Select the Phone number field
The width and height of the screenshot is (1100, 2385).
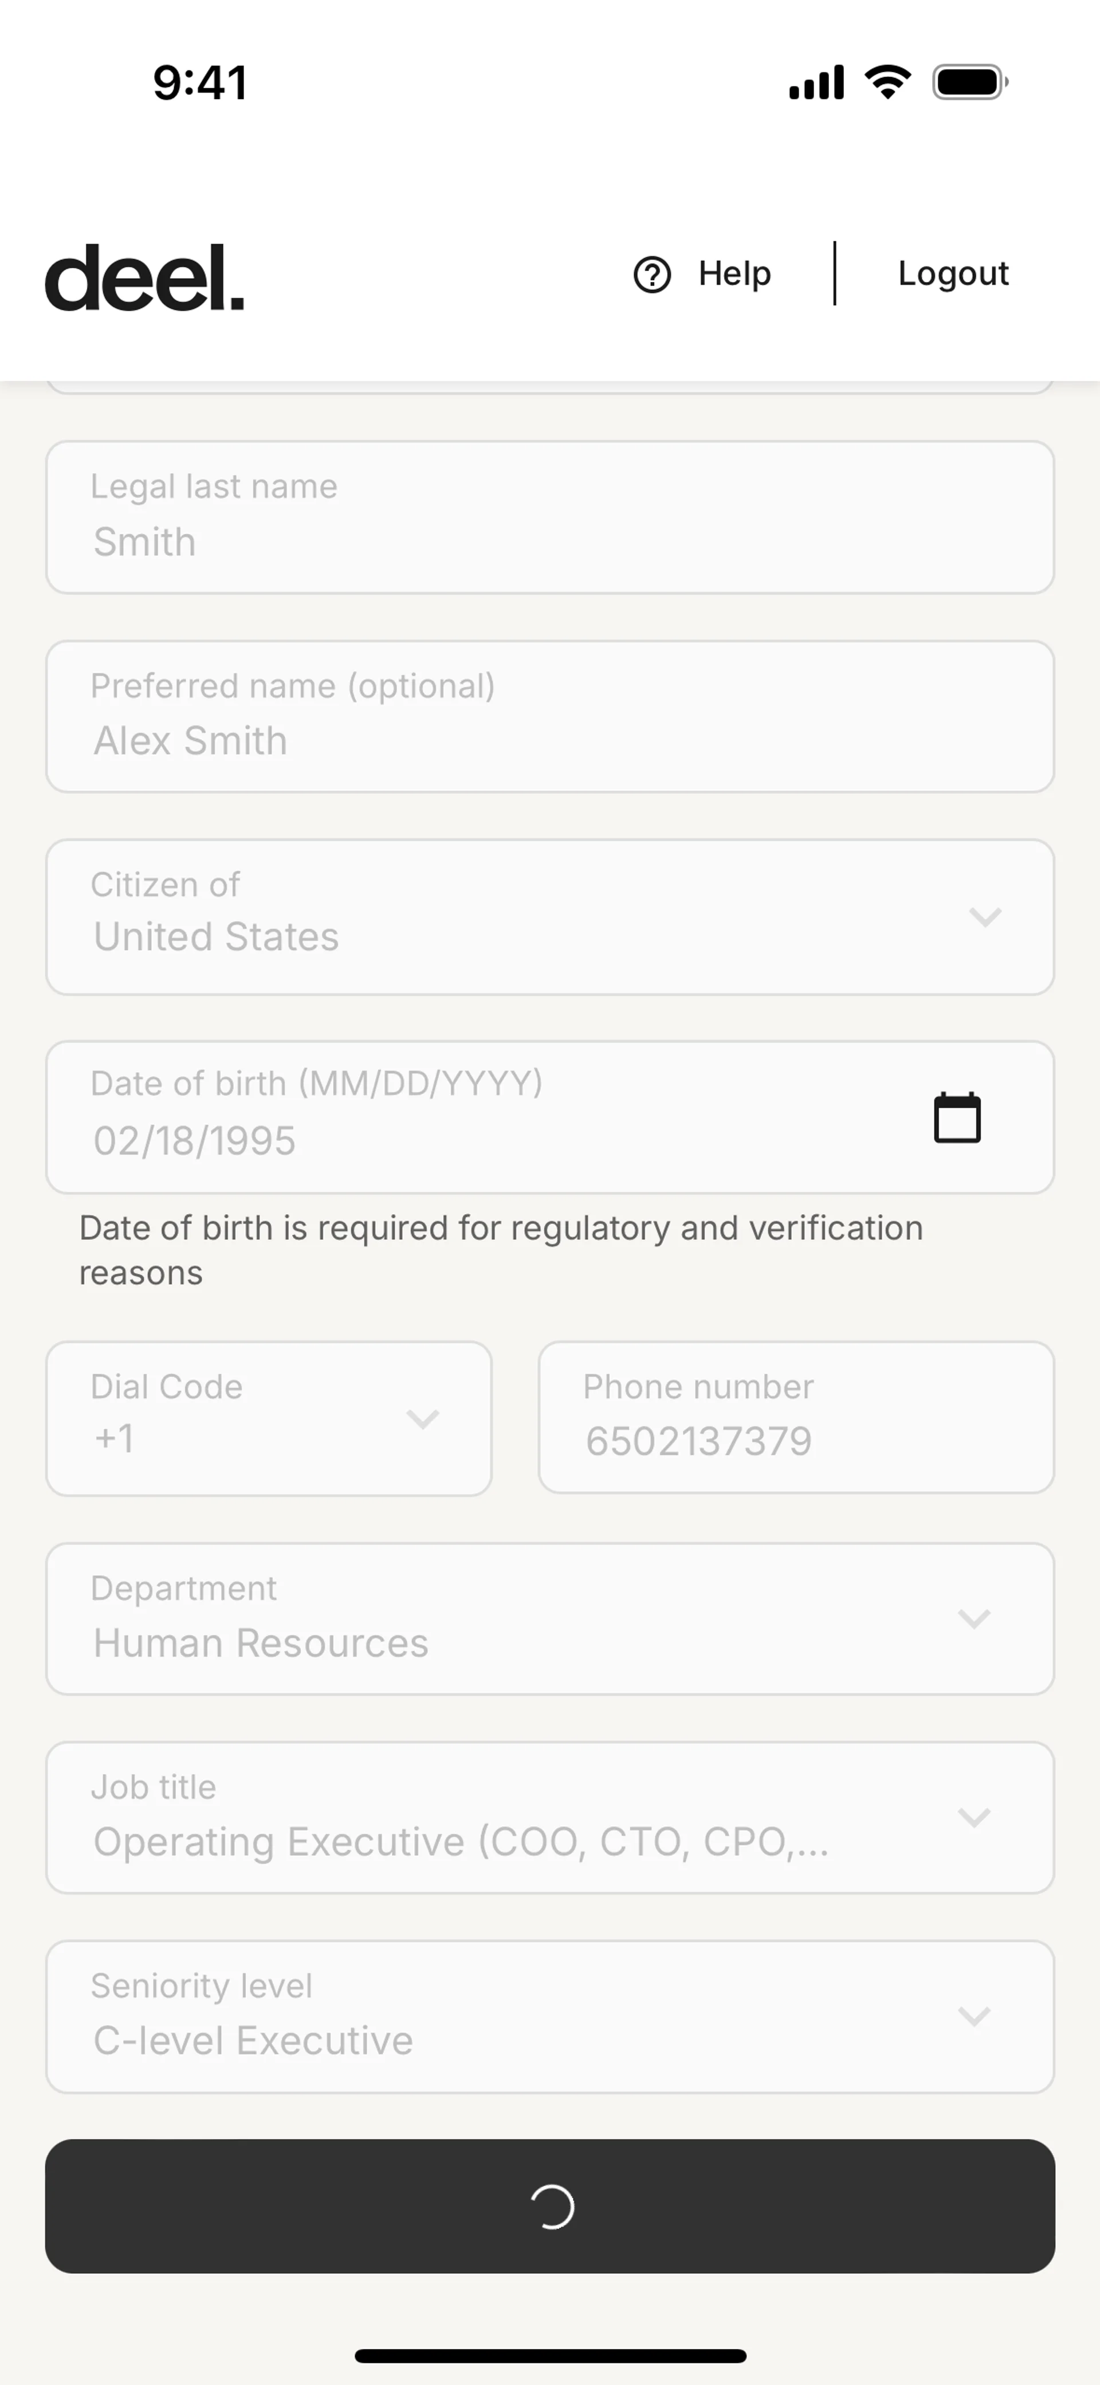point(795,1418)
